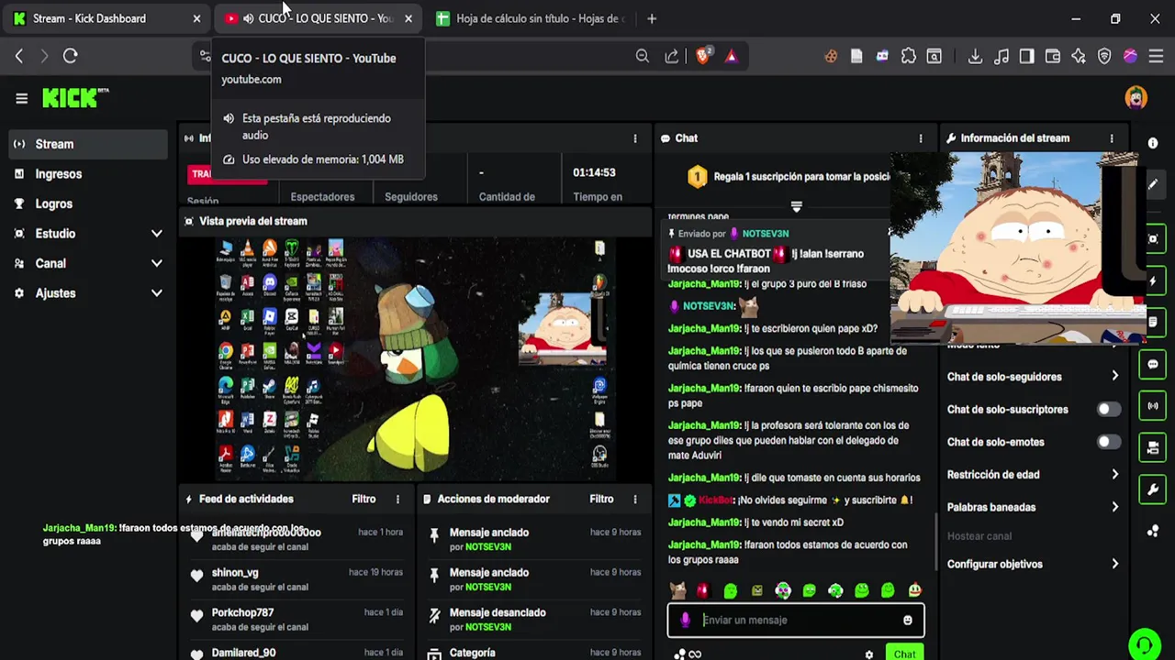Open Filtro in Acciones de moderador

point(601,500)
